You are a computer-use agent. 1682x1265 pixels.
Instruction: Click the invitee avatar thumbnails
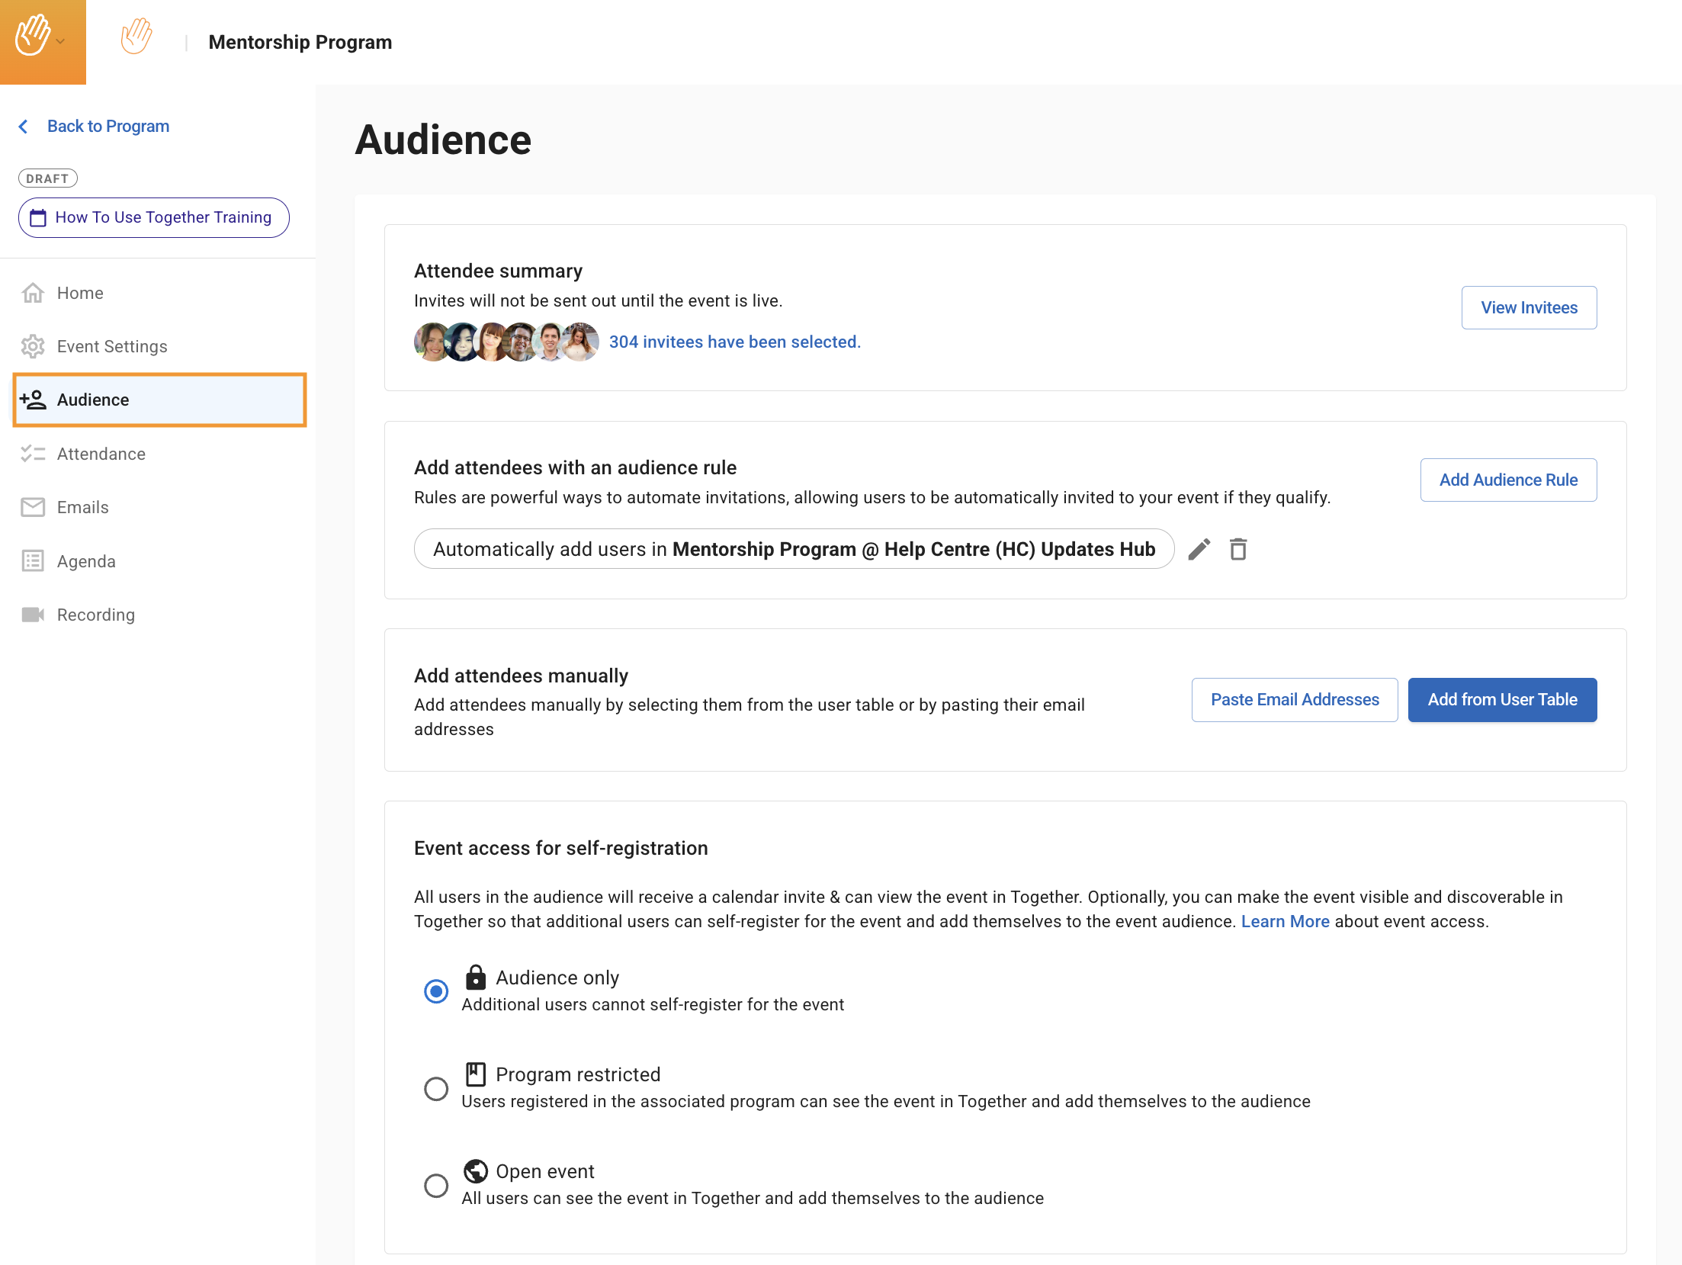pyautogui.click(x=506, y=342)
